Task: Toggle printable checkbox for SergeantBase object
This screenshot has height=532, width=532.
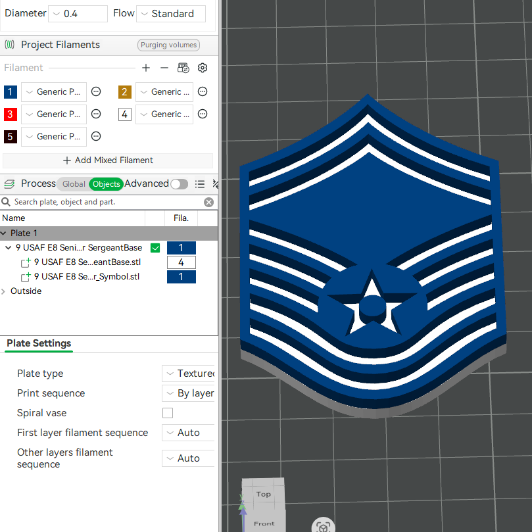Action: pyautogui.click(x=155, y=248)
